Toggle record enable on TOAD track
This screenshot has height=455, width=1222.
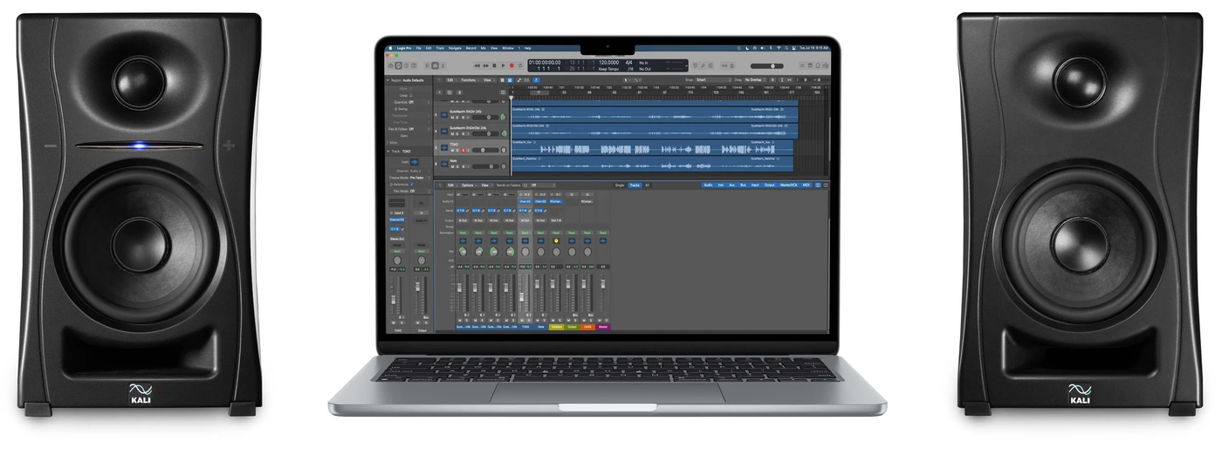(463, 150)
